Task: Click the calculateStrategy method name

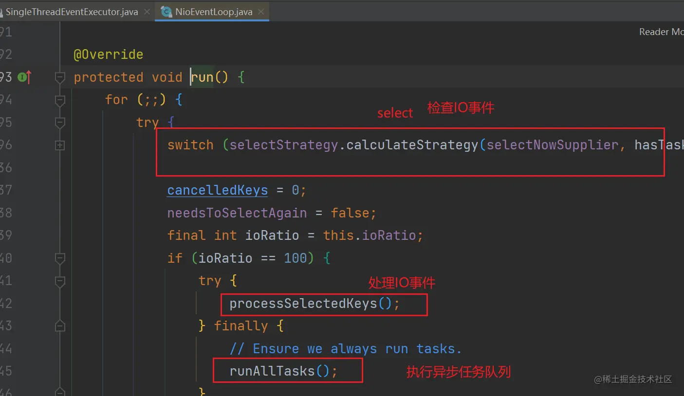Action: pyautogui.click(x=412, y=145)
